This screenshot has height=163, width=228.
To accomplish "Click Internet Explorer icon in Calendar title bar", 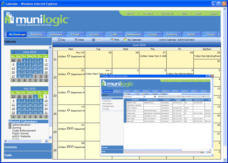I will [3, 4].
